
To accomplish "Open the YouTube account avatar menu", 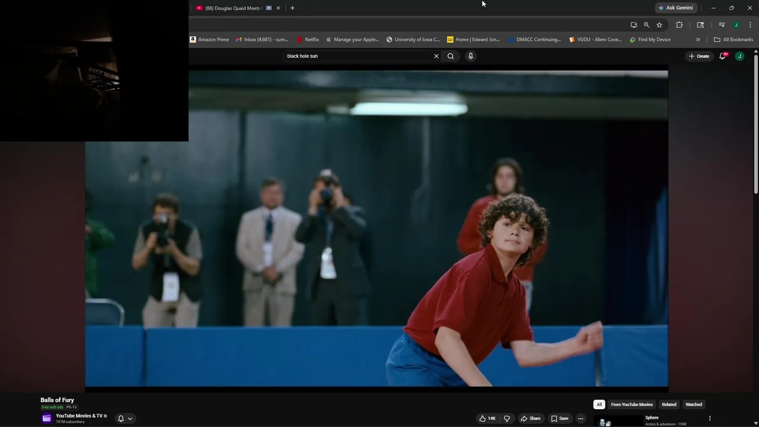I will tap(739, 56).
